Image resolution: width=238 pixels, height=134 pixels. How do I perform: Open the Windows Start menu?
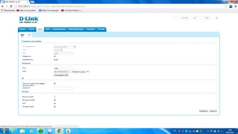(x=4, y=131)
